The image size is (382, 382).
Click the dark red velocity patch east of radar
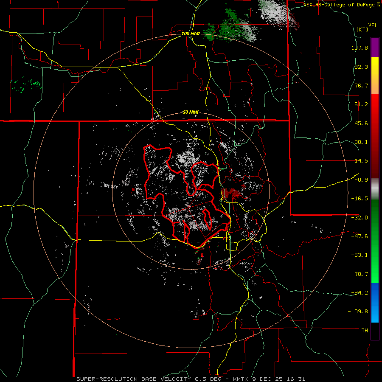click(x=231, y=193)
